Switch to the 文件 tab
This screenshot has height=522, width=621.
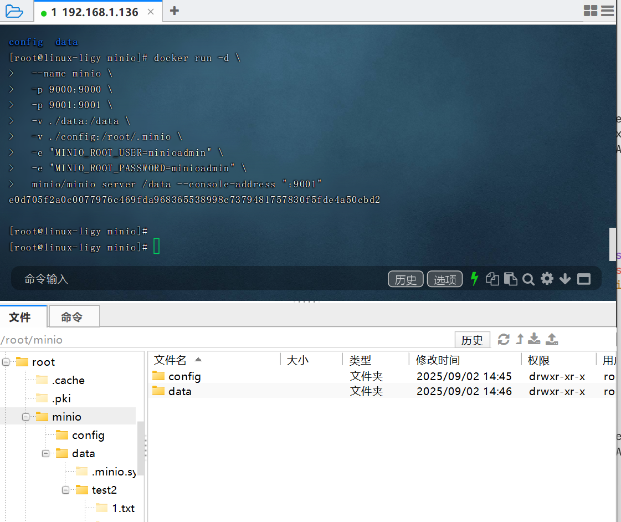coord(23,316)
